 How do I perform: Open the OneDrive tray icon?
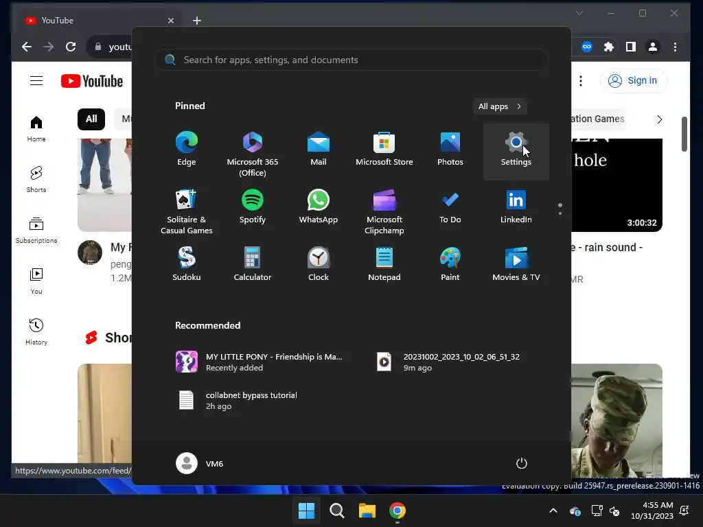[575, 511]
